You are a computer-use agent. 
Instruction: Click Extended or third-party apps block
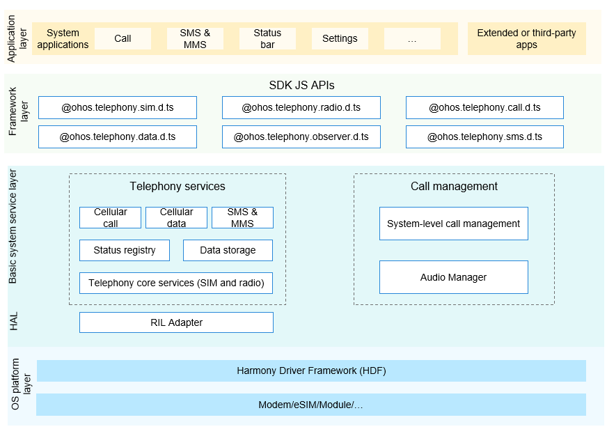pyautogui.click(x=526, y=39)
